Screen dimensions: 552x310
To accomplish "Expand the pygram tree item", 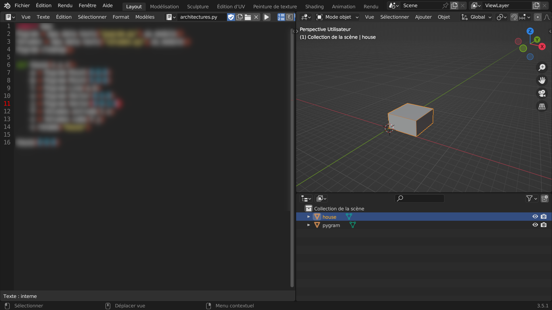I will pos(308,225).
